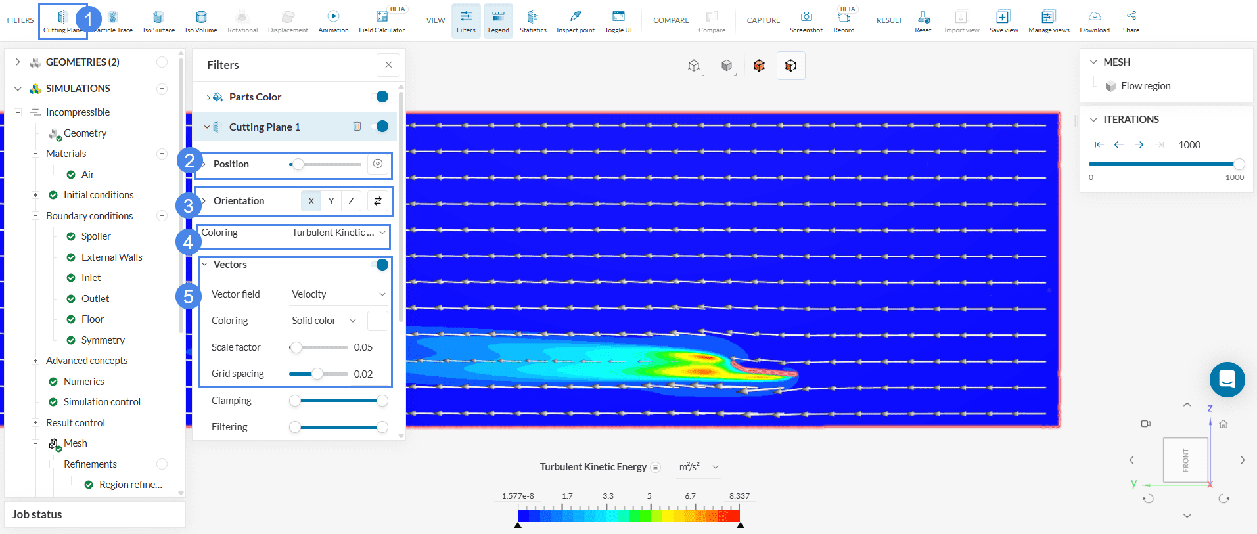The height and width of the screenshot is (534, 1257).
Task: Click the Inspect point tool
Action: (x=575, y=21)
